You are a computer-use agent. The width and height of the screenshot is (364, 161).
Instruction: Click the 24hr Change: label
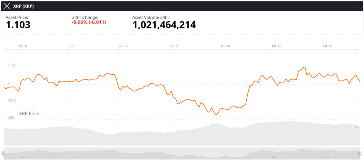tap(85, 17)
